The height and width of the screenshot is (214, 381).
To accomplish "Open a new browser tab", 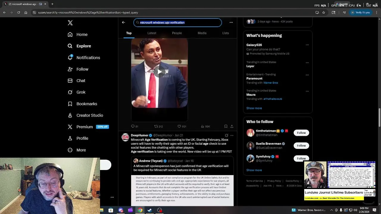I will (x=52, y=4).
